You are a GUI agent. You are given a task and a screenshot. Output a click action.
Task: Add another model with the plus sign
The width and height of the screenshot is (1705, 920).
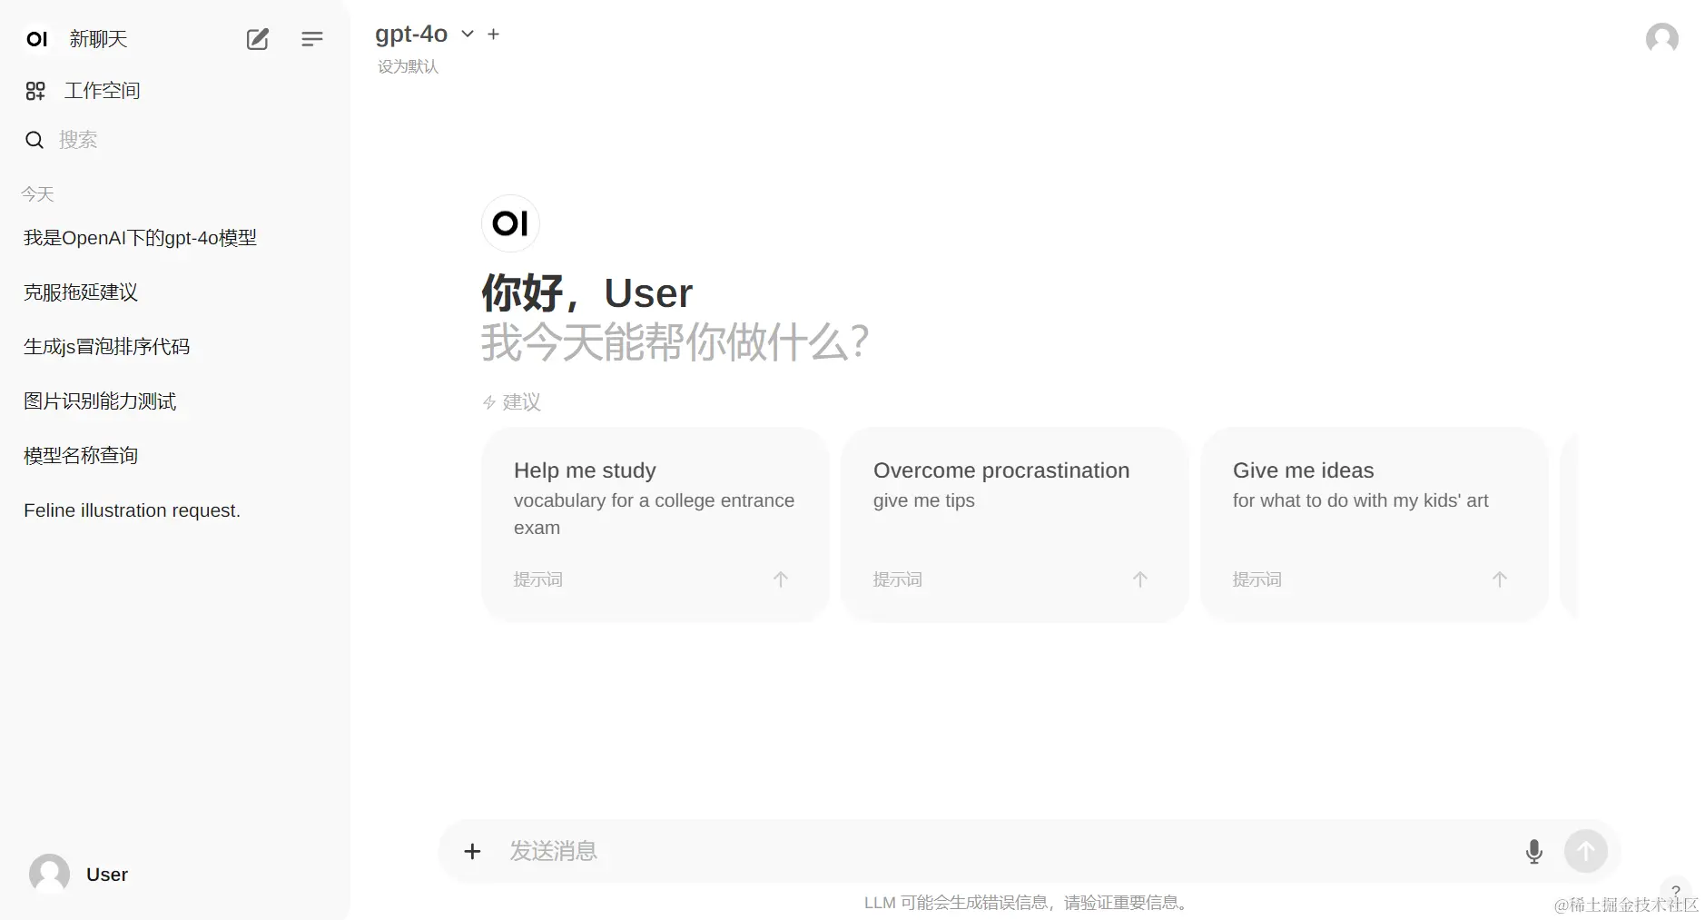493,34
